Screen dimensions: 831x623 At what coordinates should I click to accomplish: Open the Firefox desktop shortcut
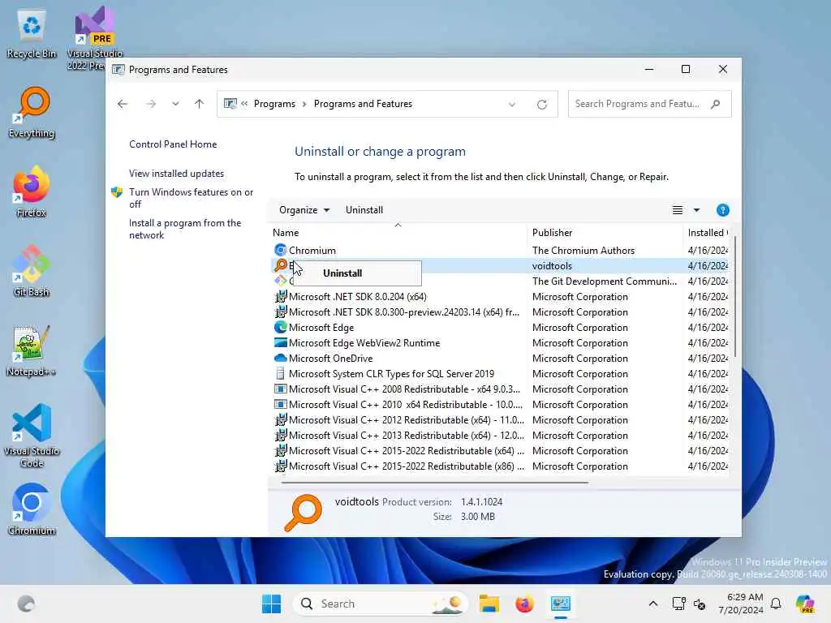(32, 191)
